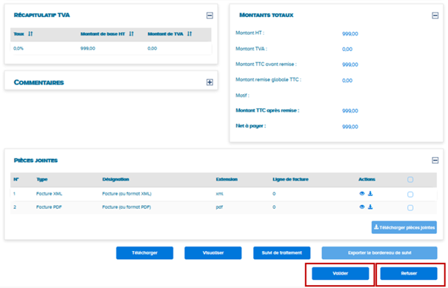The height and width of the screenshot is (288, 448).
Task: Click the Désignation column header
Action: (x=116, y=179)
